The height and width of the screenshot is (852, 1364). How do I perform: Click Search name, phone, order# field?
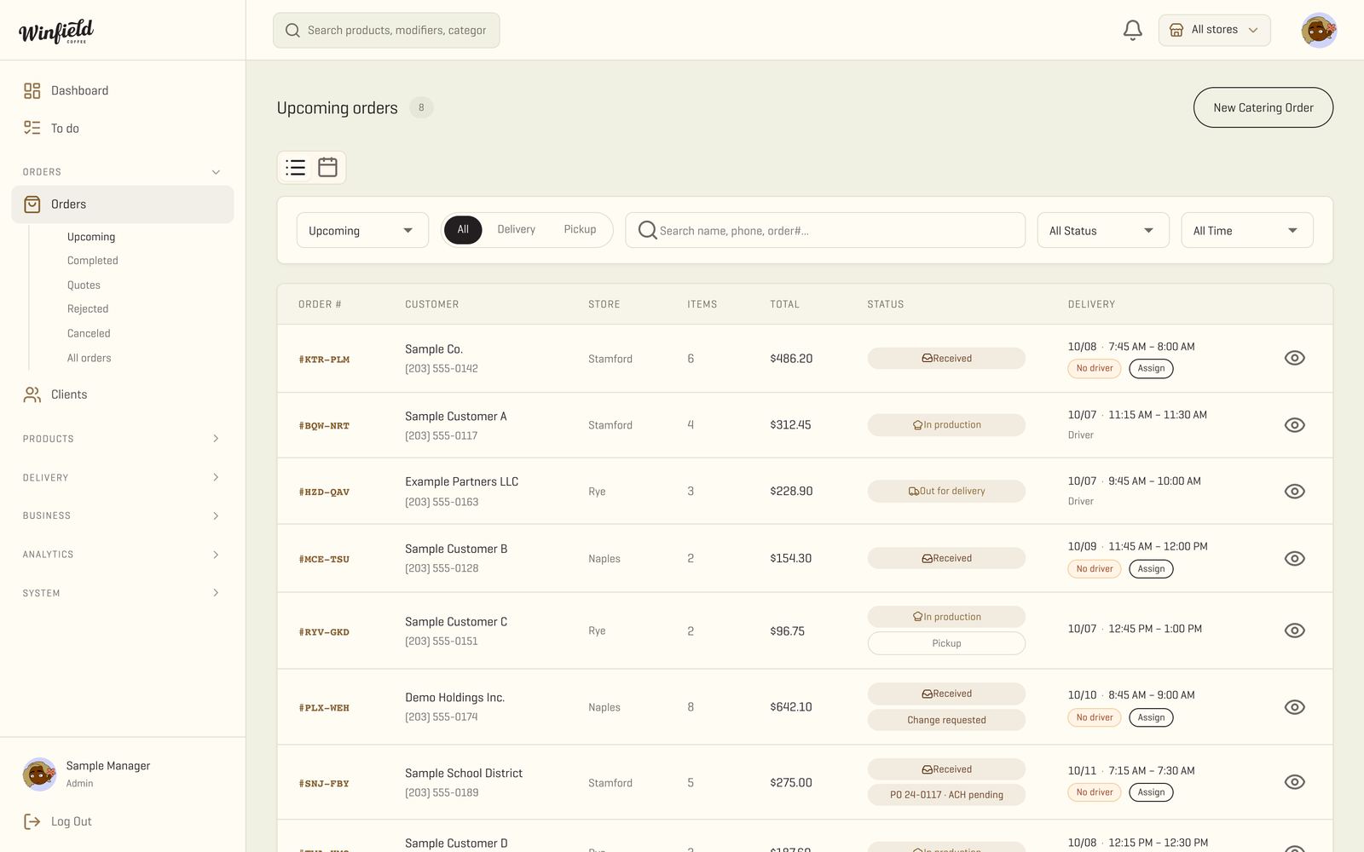click(825, 231)
